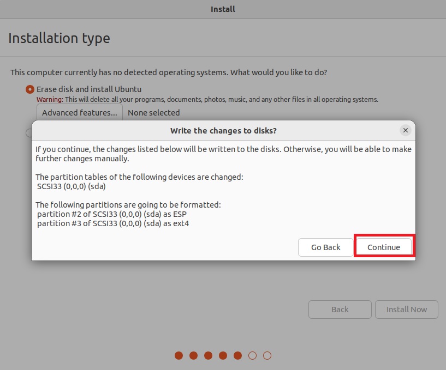Click the last hollow progress dot
The width and height of the screenshot is (446, 370).
pyautogui.click(x=267, y=355)
